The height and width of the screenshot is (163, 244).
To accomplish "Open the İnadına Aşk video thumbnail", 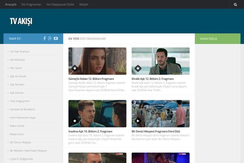I will pyautogui.click(x=98, y=114).
